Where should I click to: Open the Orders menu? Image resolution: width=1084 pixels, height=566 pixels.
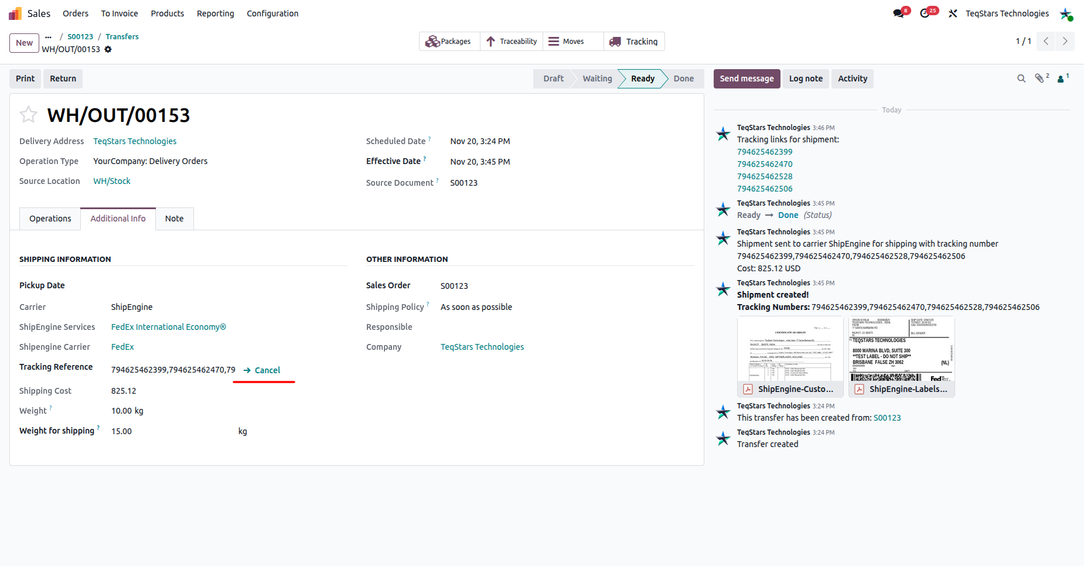click(76, 13)
